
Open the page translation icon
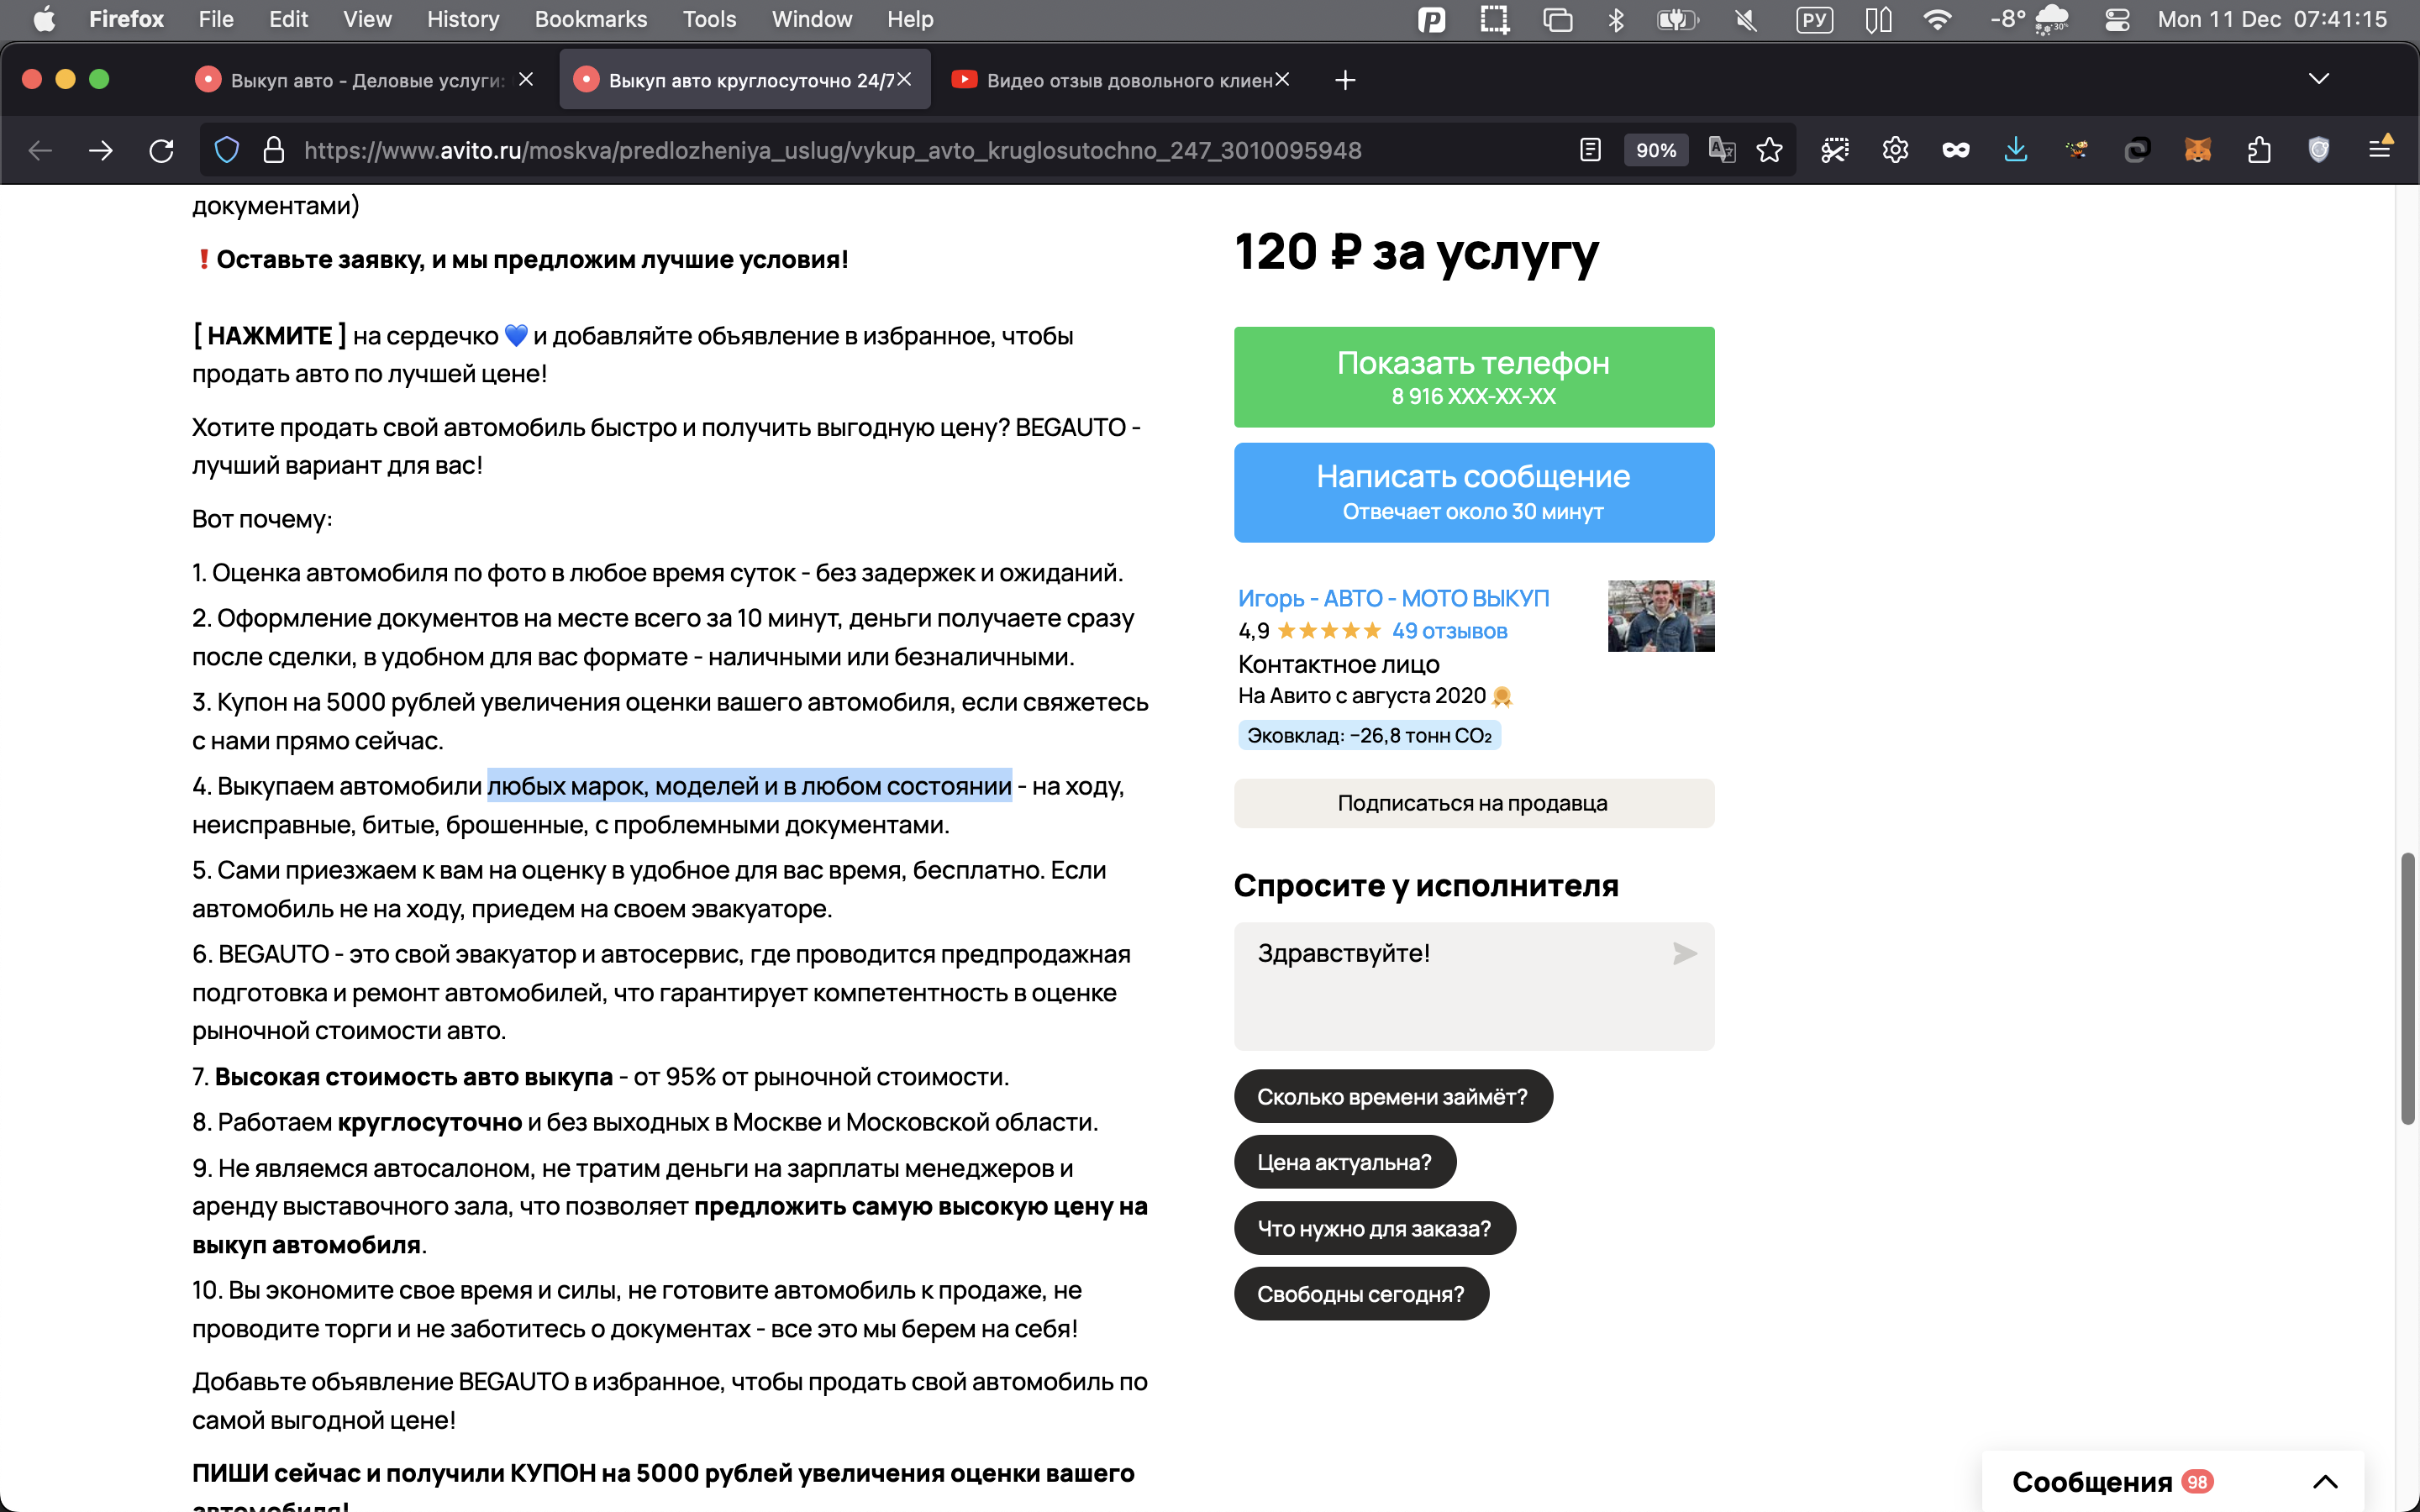(x=1721, y=150)
